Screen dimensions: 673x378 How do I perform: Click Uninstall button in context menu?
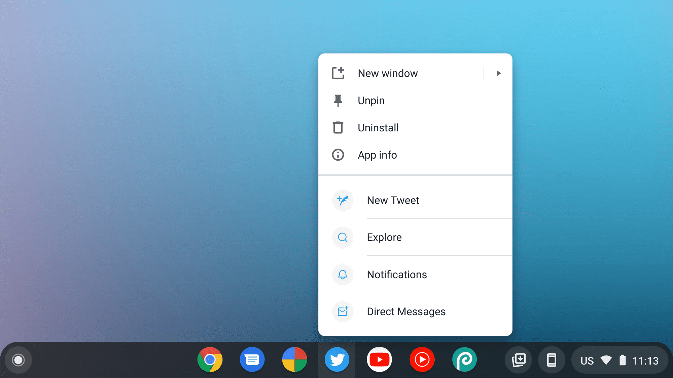[378, 127]
